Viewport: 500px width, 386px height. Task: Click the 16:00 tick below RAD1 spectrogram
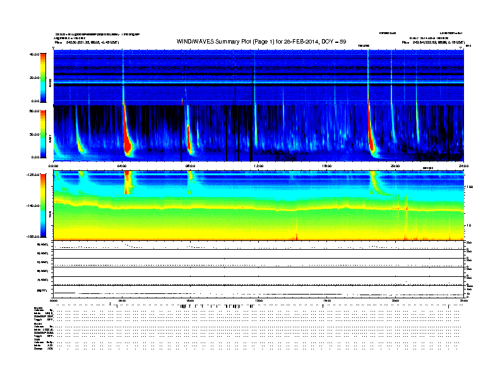click(327, 166)
